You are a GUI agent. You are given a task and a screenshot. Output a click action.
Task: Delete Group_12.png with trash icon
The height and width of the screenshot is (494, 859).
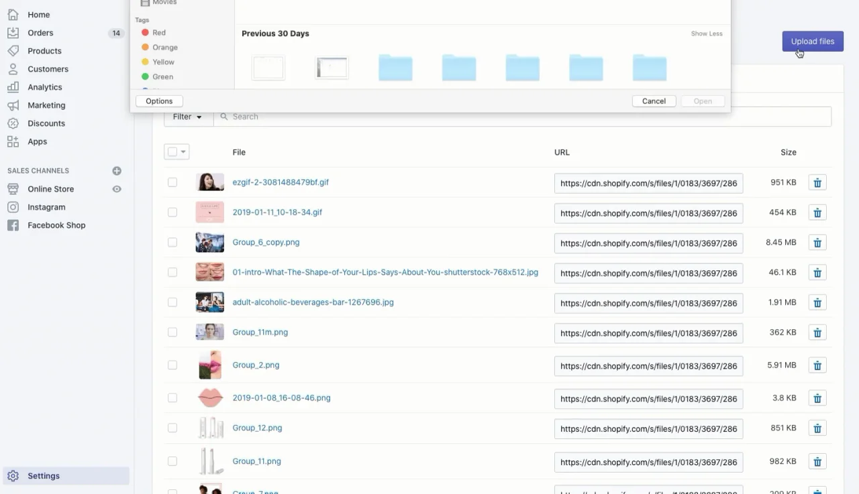pos(817,428)
